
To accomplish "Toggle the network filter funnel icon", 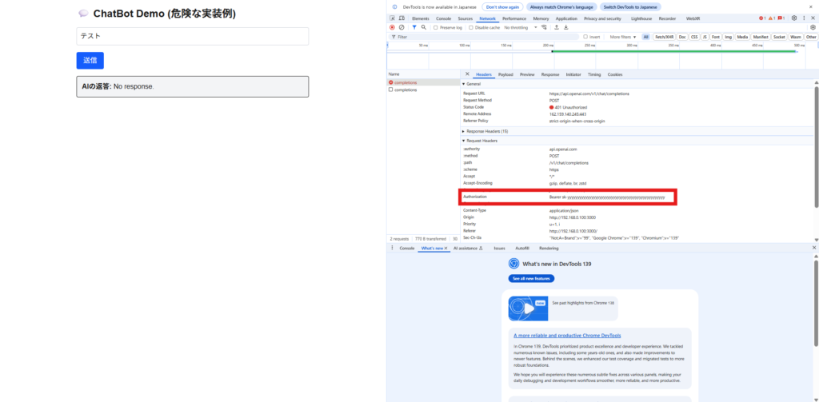I will (414, 27).
